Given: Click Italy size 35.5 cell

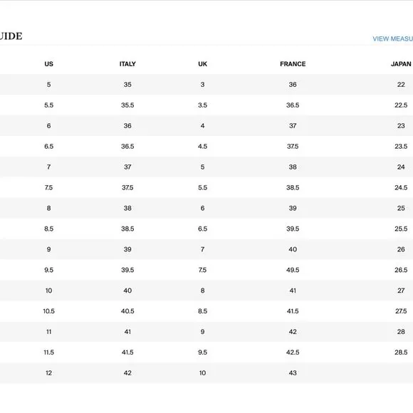Looking at the screenshot, I should point(127,105).
